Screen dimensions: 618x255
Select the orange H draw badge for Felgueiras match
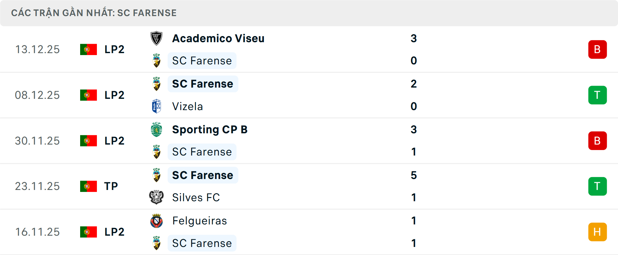click(x=597, y=232)
